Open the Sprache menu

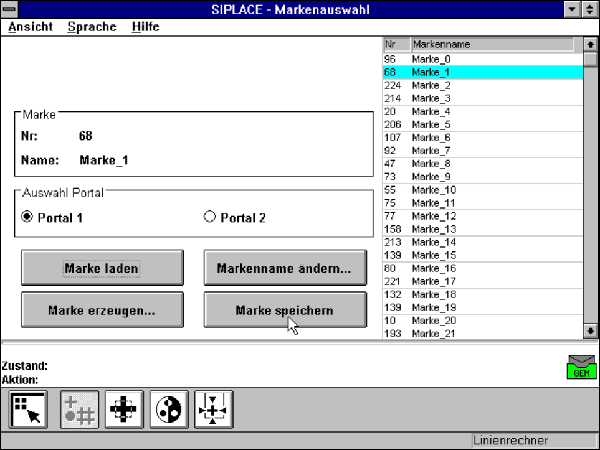point(92,27)
